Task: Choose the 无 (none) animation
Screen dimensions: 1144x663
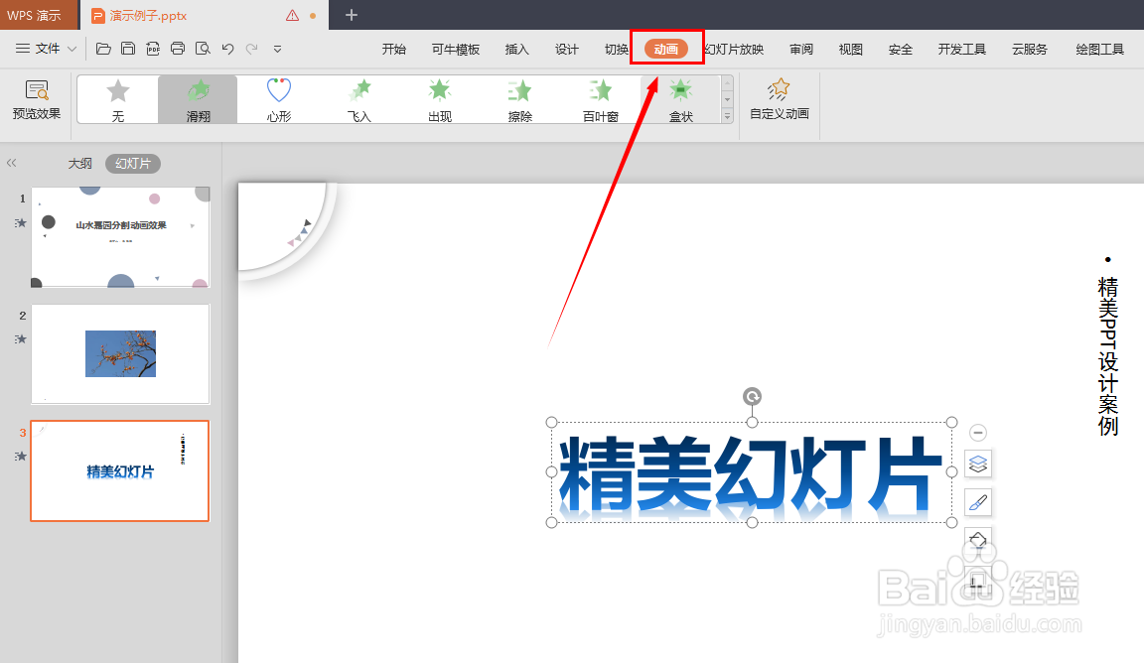Action: click(x=118, y=100)
